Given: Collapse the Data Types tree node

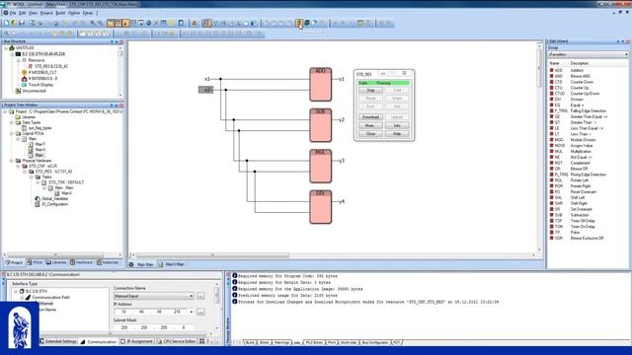Looking at the screenshot, I should click(x=12, y=122).
